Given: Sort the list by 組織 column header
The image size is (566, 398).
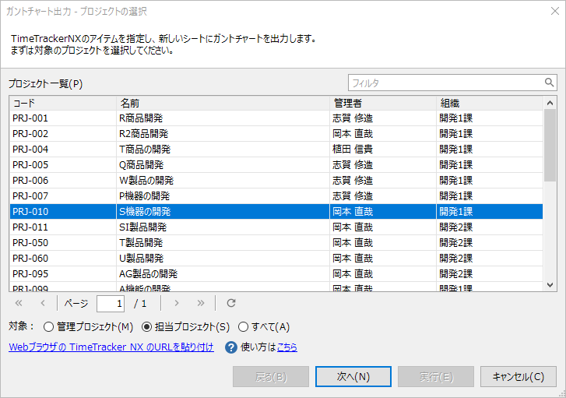Looking at the screenshot, I should coord(488,103).
